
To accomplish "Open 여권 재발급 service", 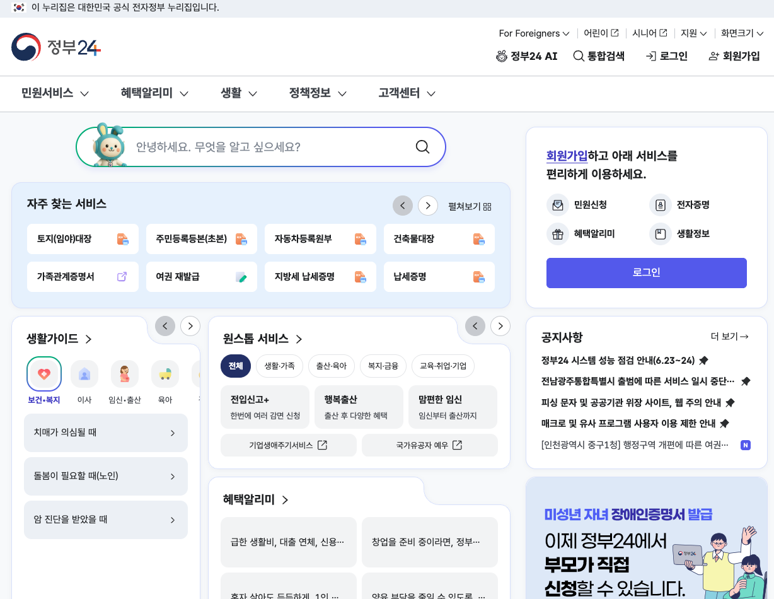I will 202,277.
